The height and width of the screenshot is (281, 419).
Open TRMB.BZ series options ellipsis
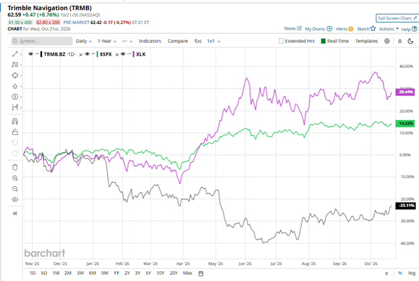tap(37, 54)
